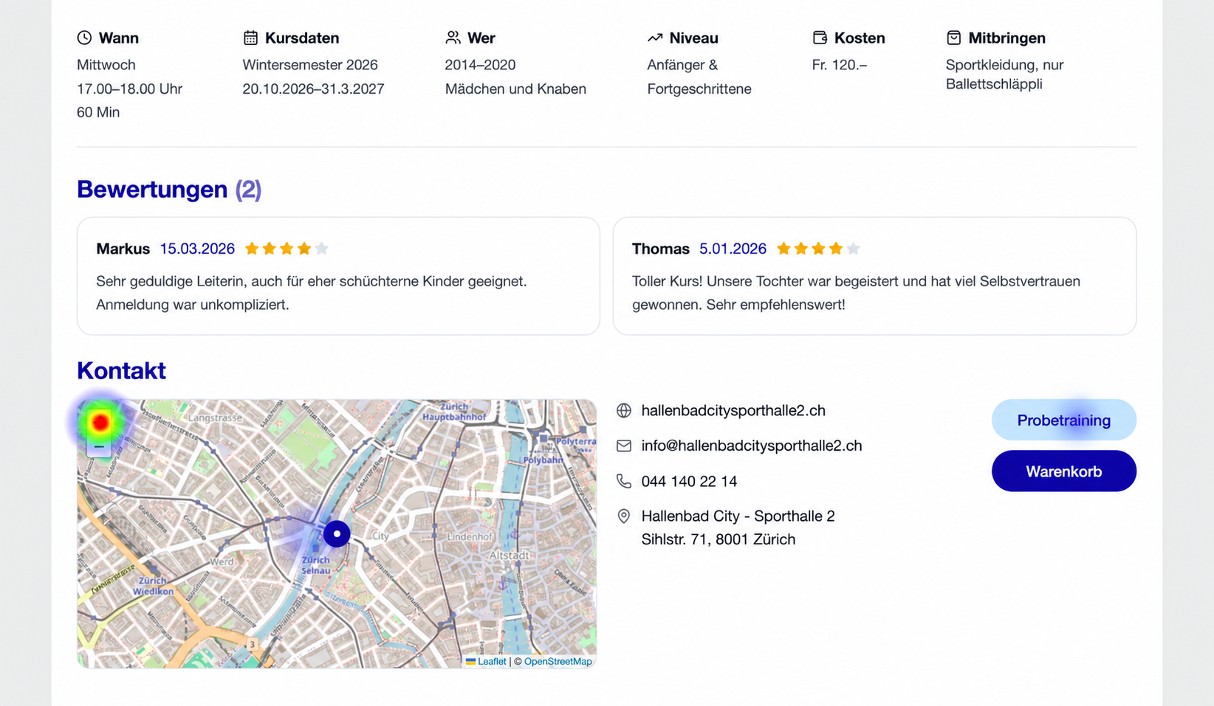Screen dimensions: 1214x706
Task: Click the star rating in Markus's review
Action: 287,249
